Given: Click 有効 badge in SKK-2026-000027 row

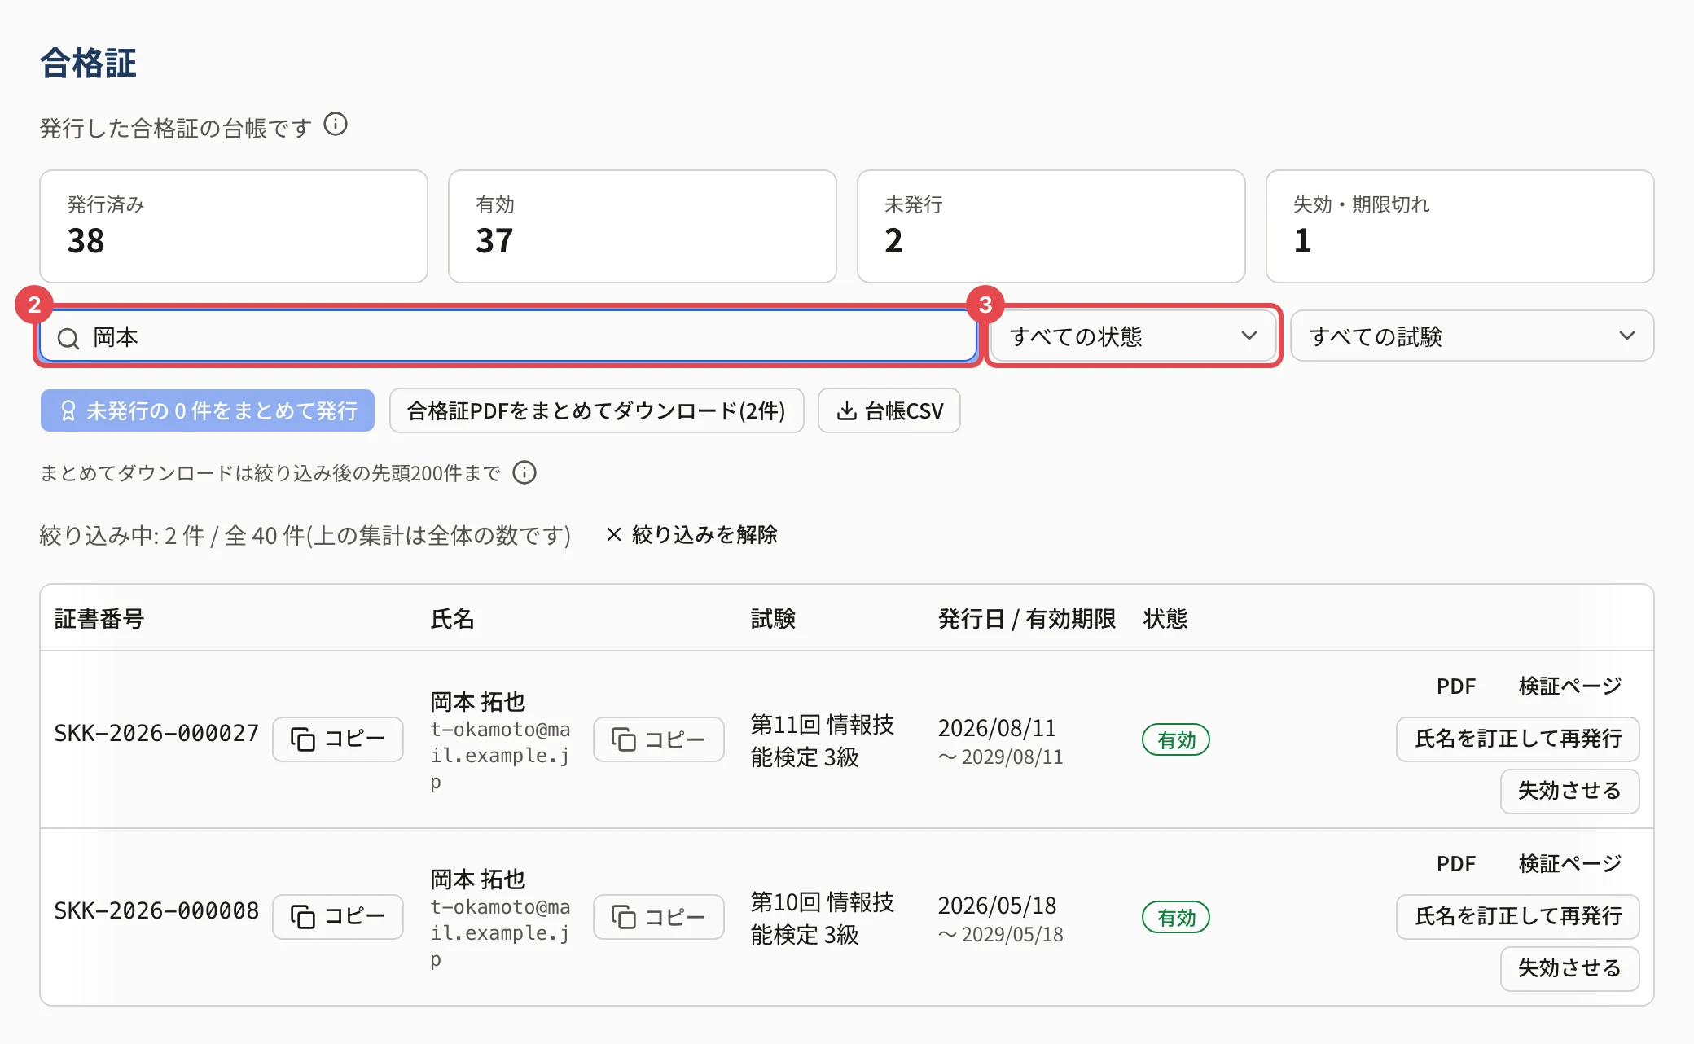Looking at the screenshot, I should (1176, 740).
